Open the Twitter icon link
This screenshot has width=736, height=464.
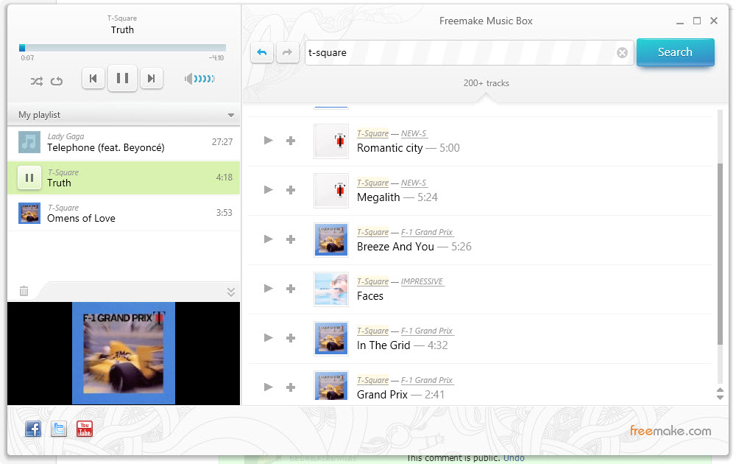coord(59,429)
